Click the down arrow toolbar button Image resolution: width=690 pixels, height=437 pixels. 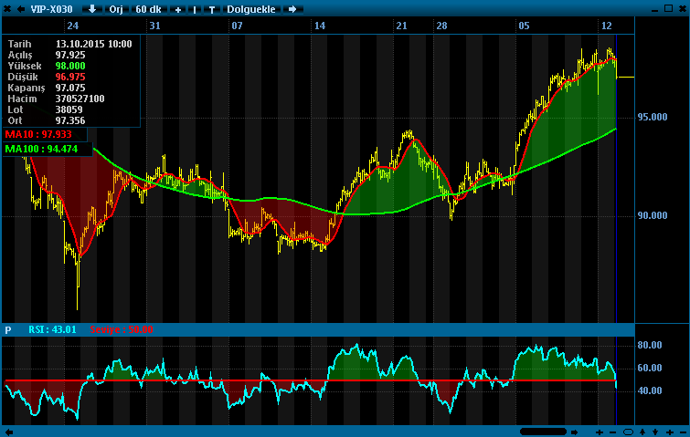(92, 9)
